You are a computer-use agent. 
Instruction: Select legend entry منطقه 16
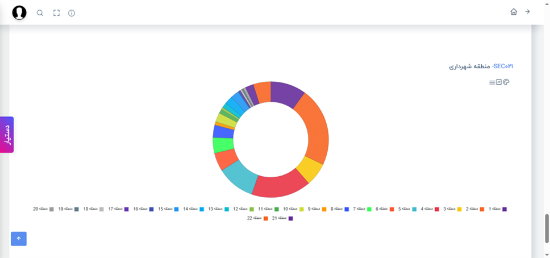[x=144, y=209]
